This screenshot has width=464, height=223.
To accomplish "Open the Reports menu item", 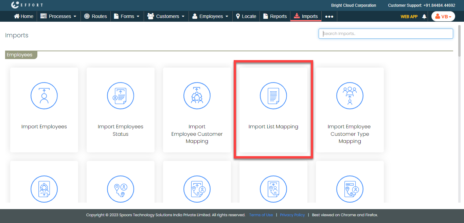I will coord(275,16).
